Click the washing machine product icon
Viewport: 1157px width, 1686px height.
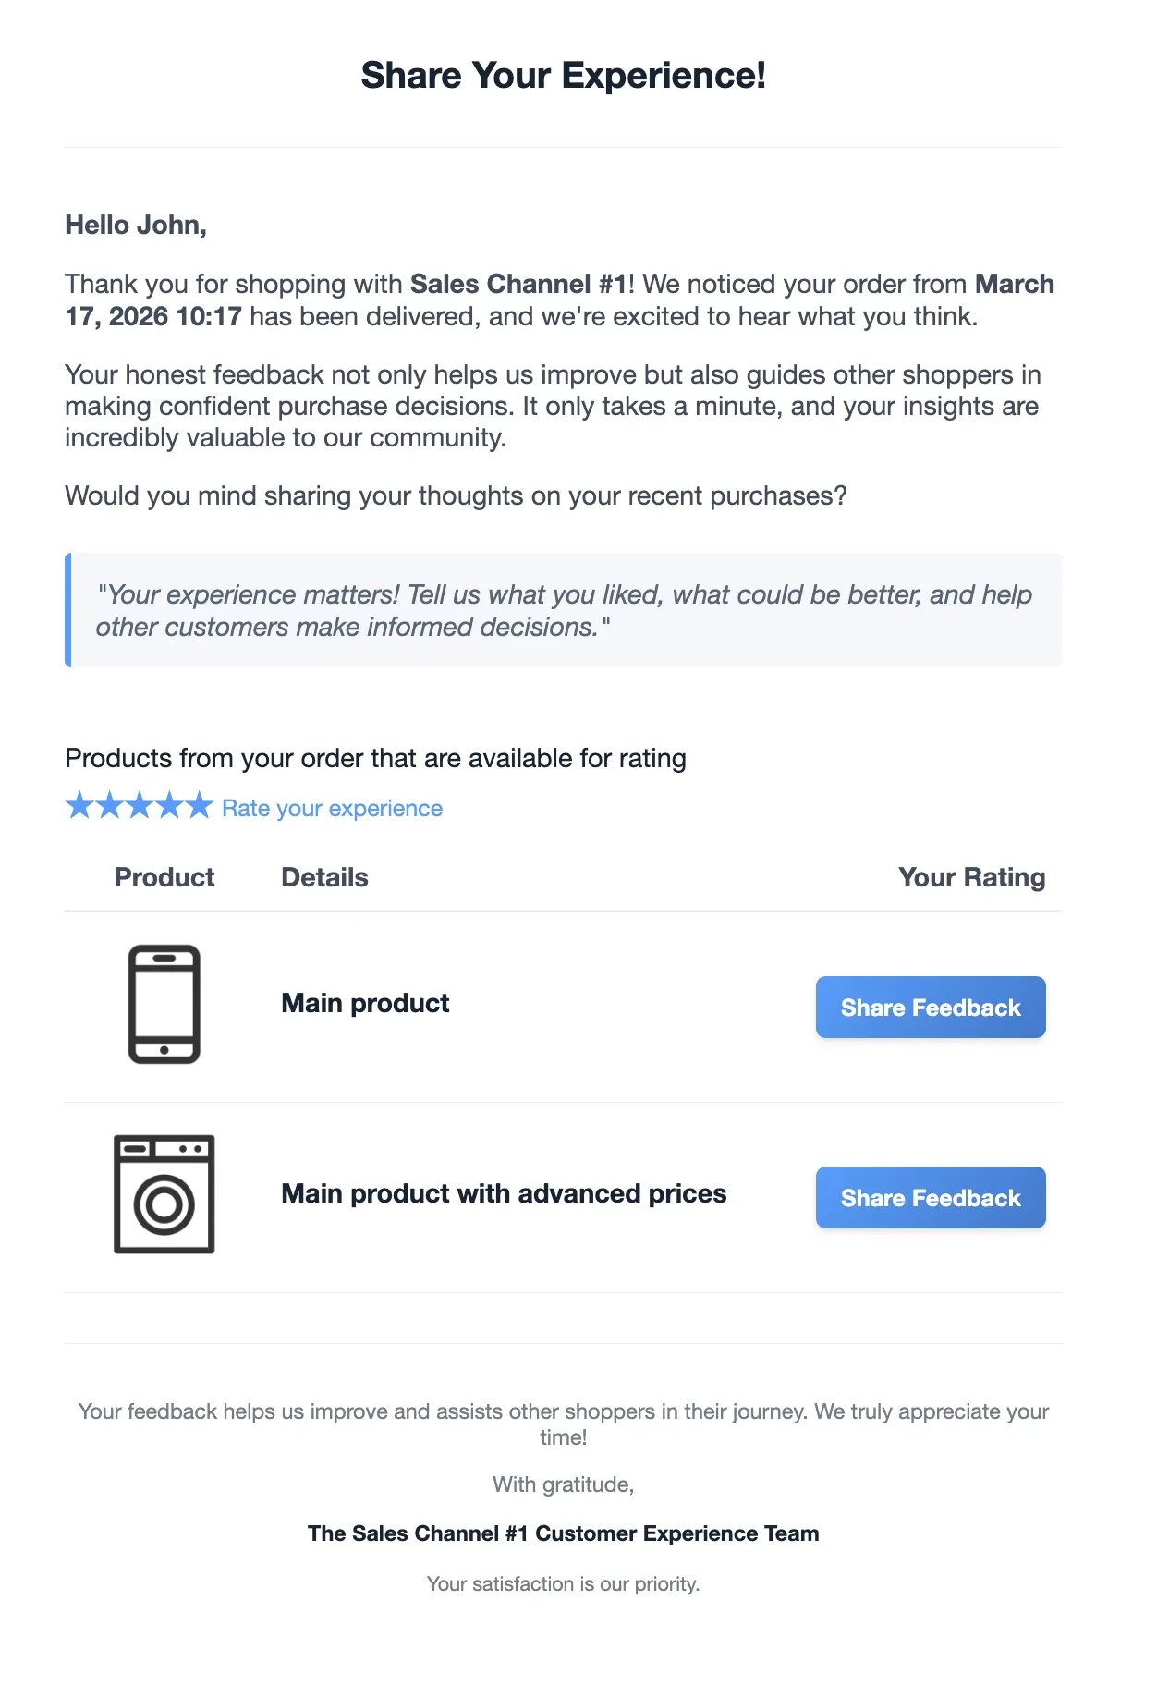(164, 1194)
